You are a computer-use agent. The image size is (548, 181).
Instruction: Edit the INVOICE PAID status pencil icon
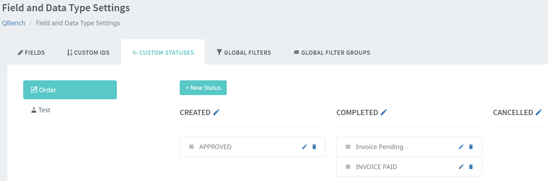461,167
